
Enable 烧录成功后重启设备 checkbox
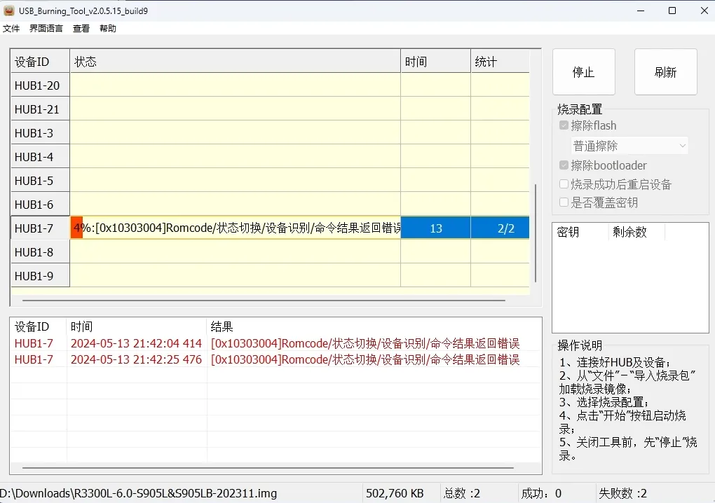coord(564,184)
